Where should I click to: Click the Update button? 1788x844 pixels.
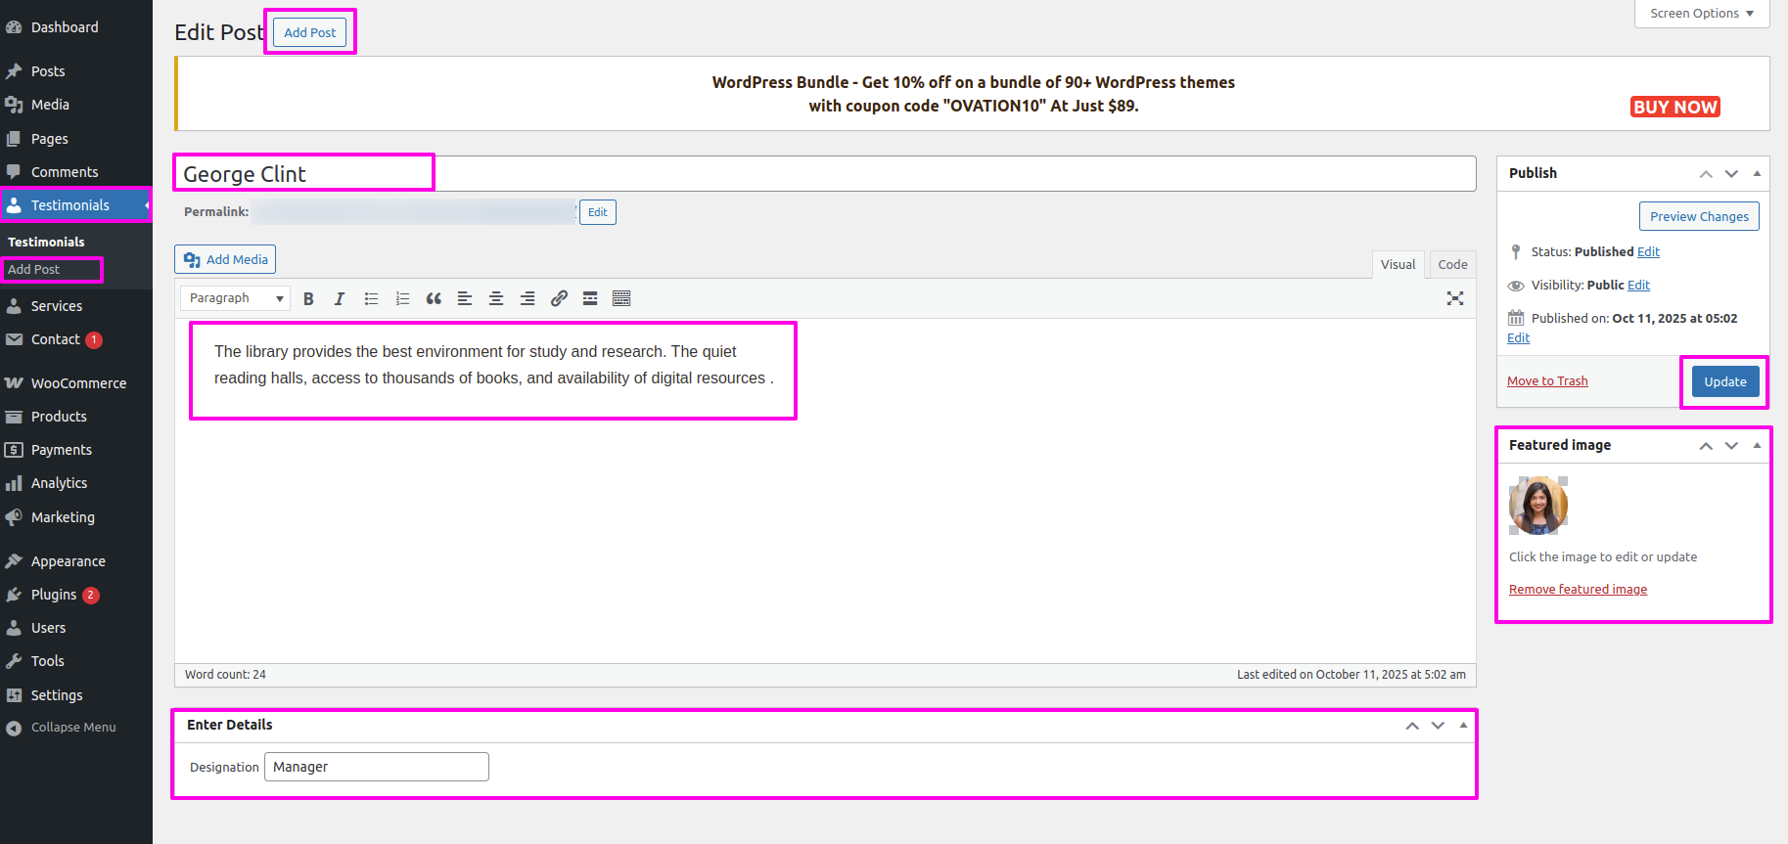tap(1724, 382)
